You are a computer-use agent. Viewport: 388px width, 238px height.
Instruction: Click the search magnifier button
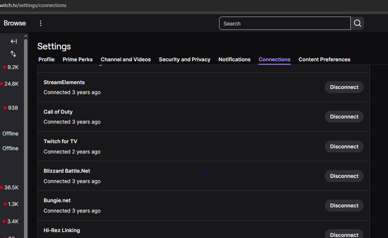point(357,23)
